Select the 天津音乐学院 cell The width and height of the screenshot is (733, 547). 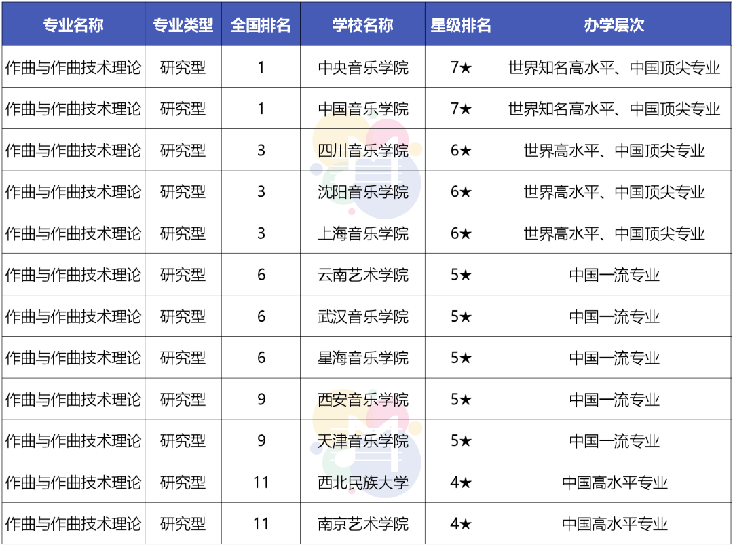coord(363,440)
